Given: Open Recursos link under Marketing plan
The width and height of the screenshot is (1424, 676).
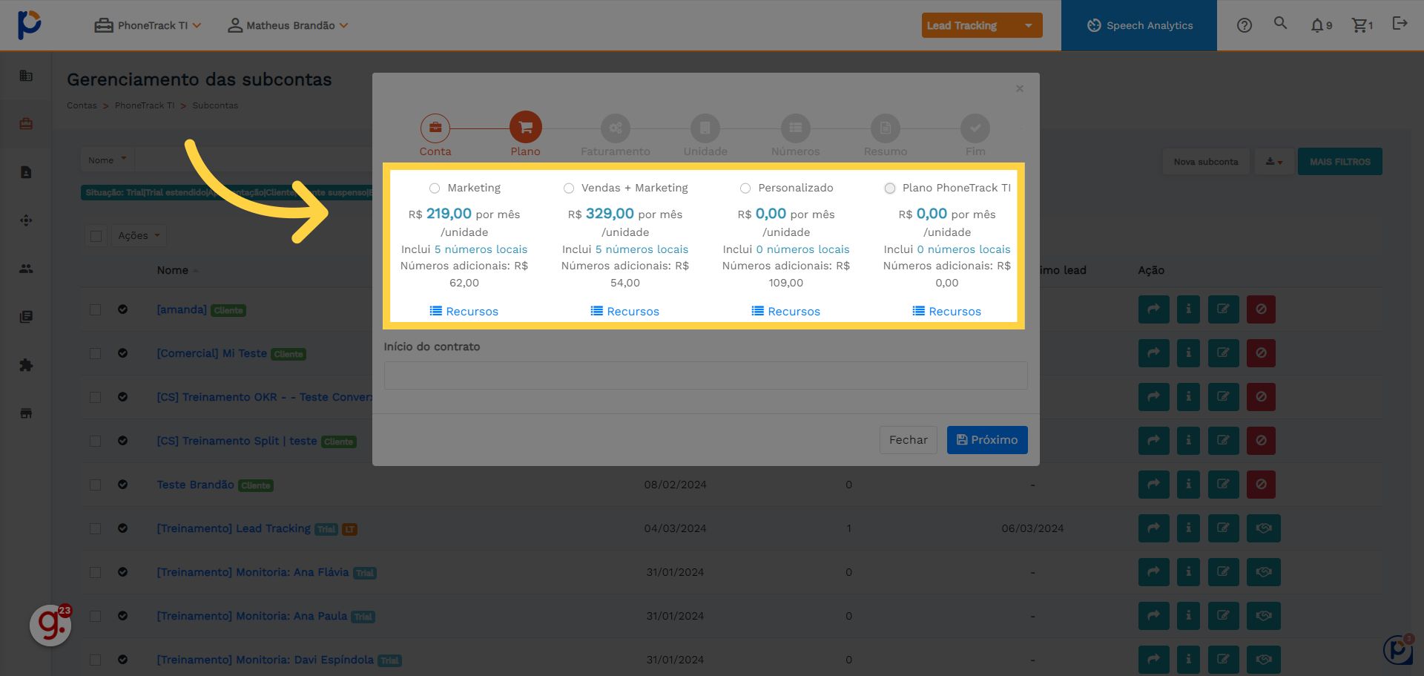Looking at the screenshot, I should pos(464,312).
